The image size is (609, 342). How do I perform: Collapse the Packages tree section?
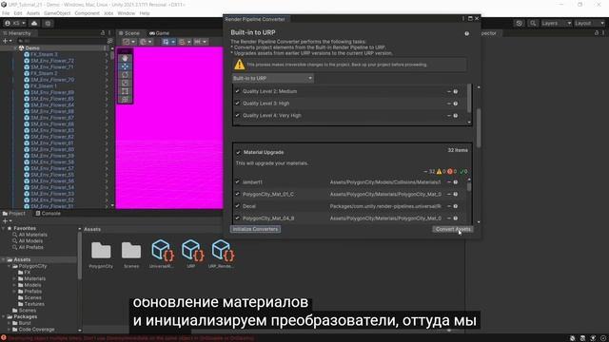click(4, 316)
